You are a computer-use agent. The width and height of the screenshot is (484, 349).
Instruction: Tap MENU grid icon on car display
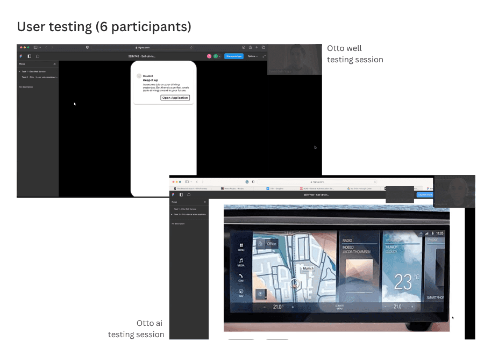click(x=241, y=246)
